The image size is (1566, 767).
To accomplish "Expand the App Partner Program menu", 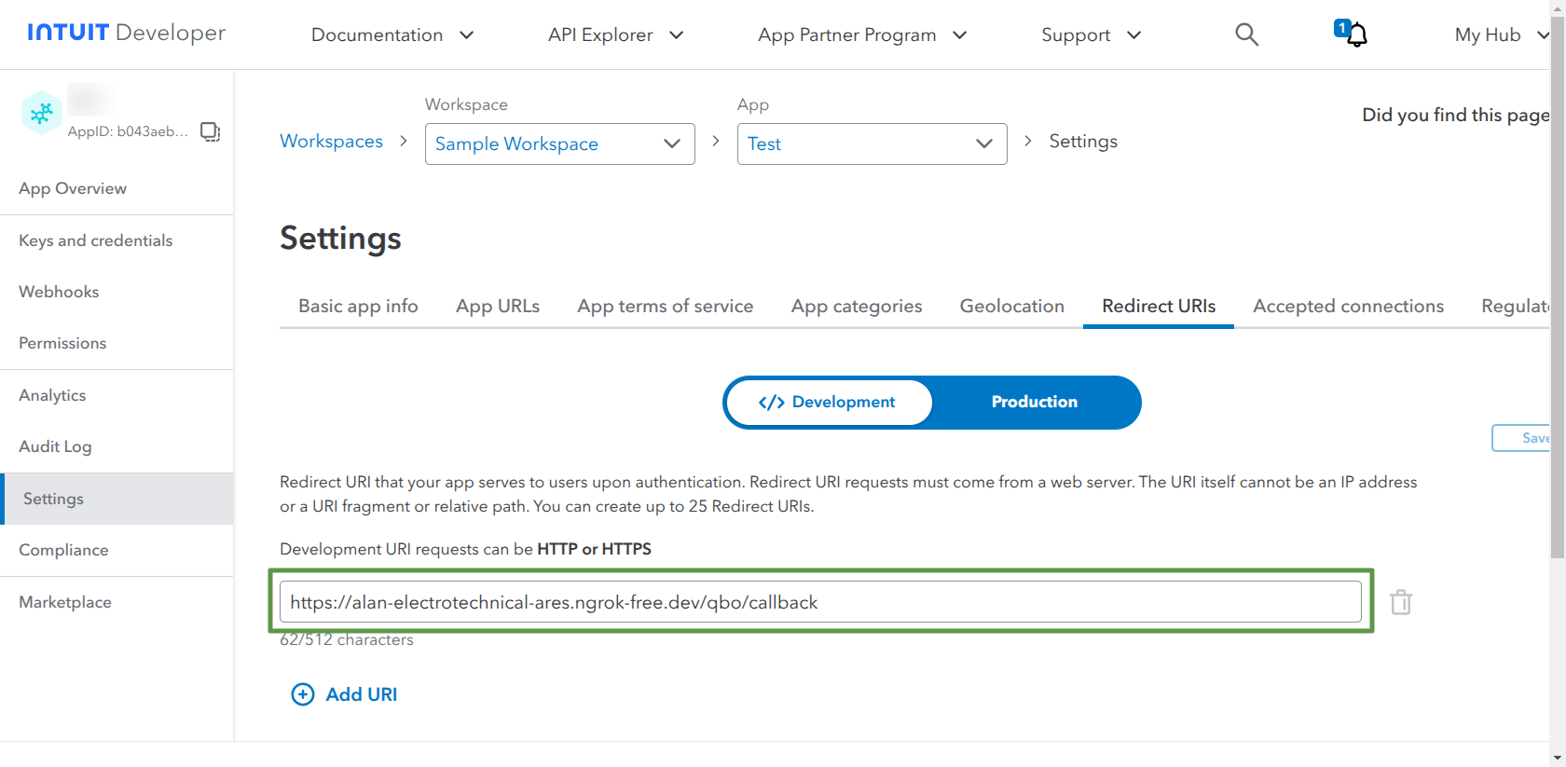I will (x=862, y=34).
